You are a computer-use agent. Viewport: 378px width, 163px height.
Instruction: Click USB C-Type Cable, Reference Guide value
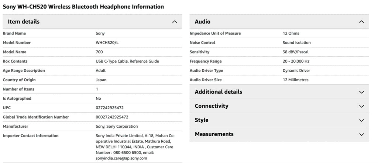click(x=127, y=61)
